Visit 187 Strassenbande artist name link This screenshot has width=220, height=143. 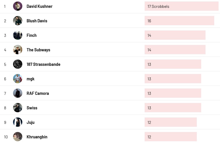[43, 64]
